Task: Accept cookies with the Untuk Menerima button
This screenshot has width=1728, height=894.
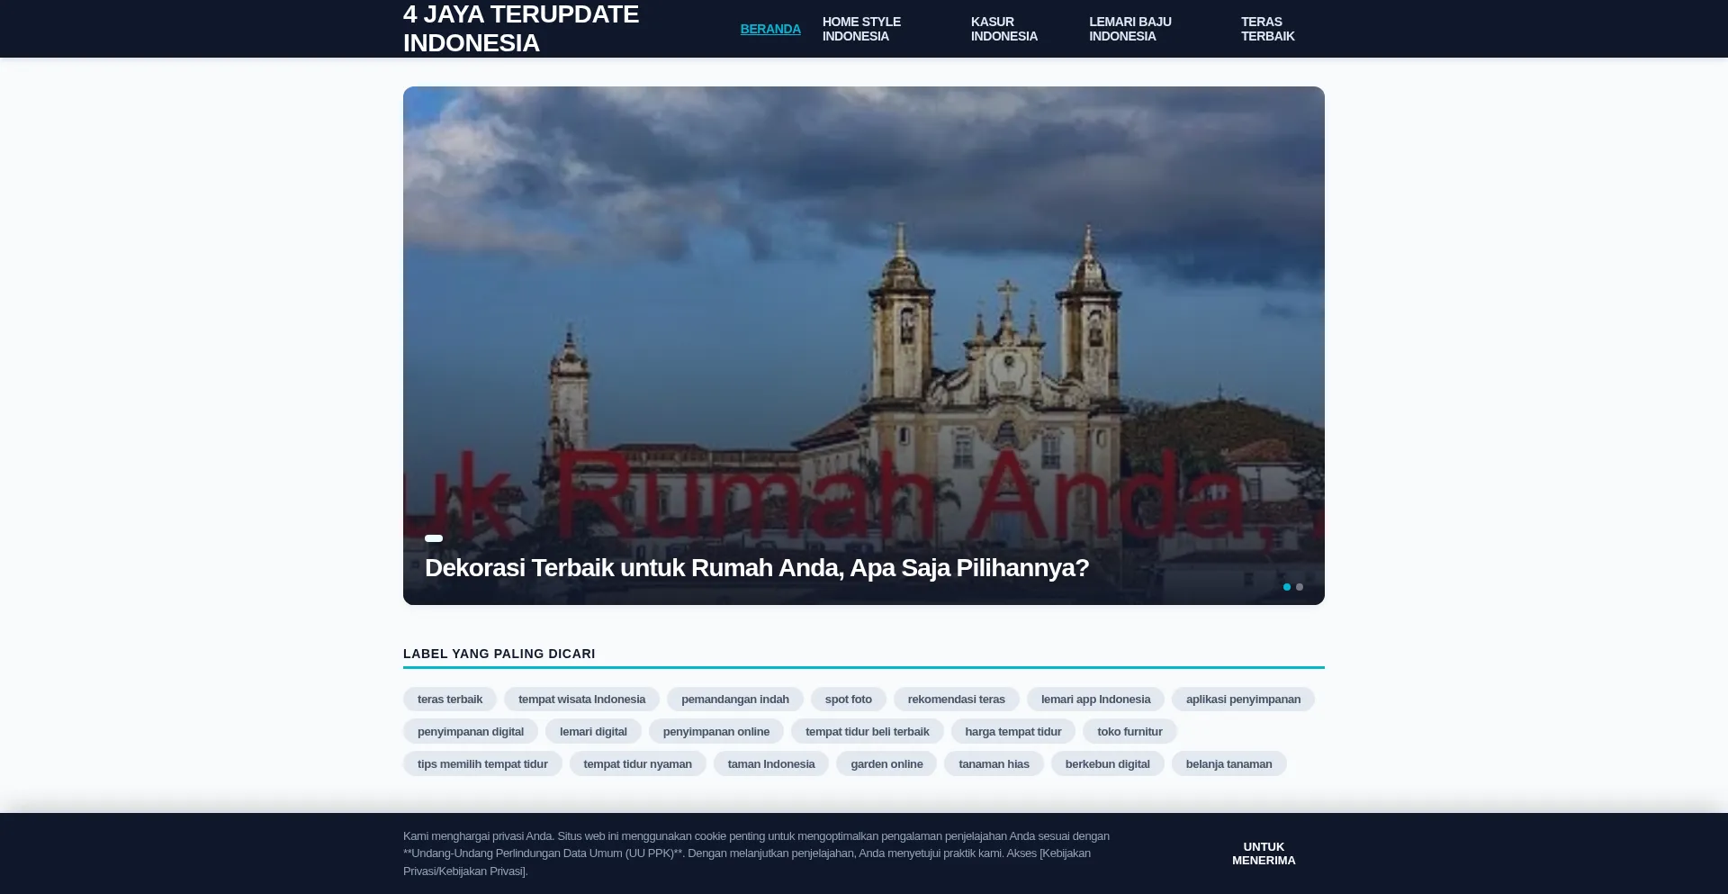Action: [1264, 853]
